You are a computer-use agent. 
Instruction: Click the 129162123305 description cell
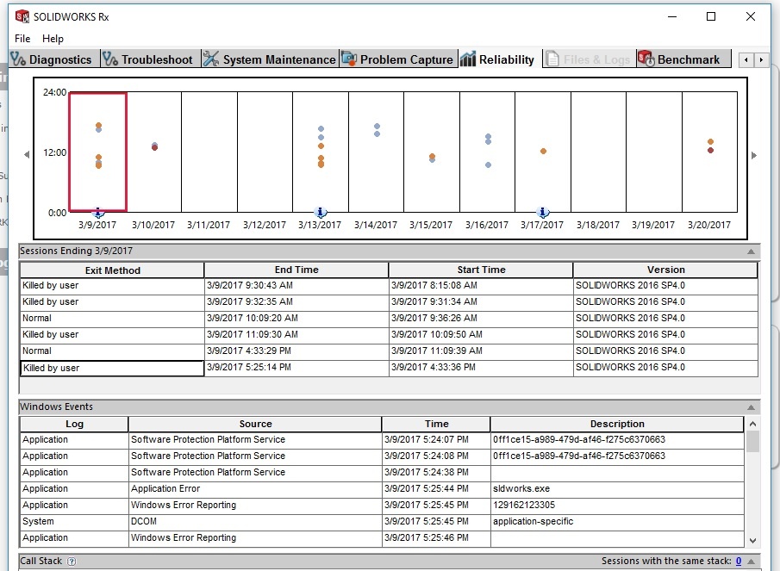(617, 506)
